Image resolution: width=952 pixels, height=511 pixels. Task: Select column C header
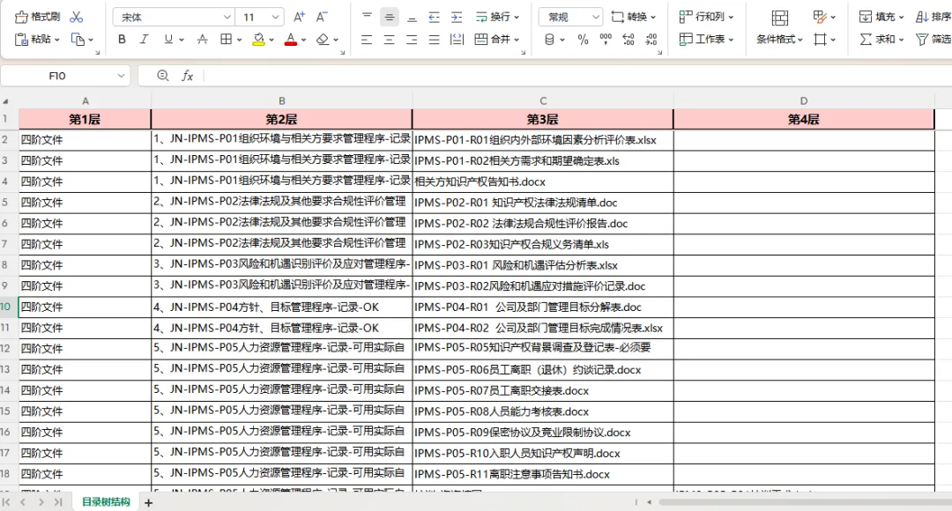click(543, 100)
